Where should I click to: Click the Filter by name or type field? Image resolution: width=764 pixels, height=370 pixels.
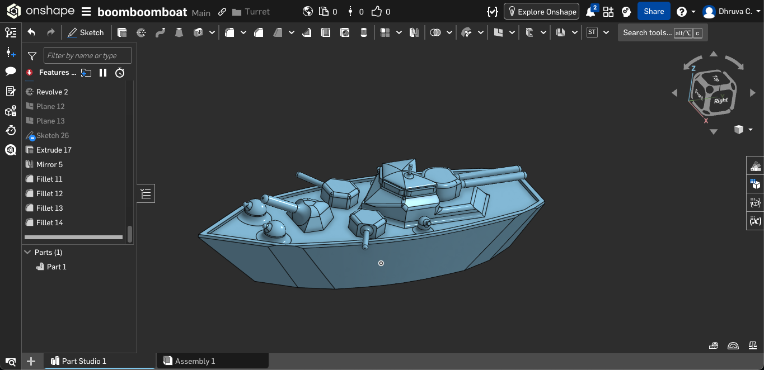point(88,55)
